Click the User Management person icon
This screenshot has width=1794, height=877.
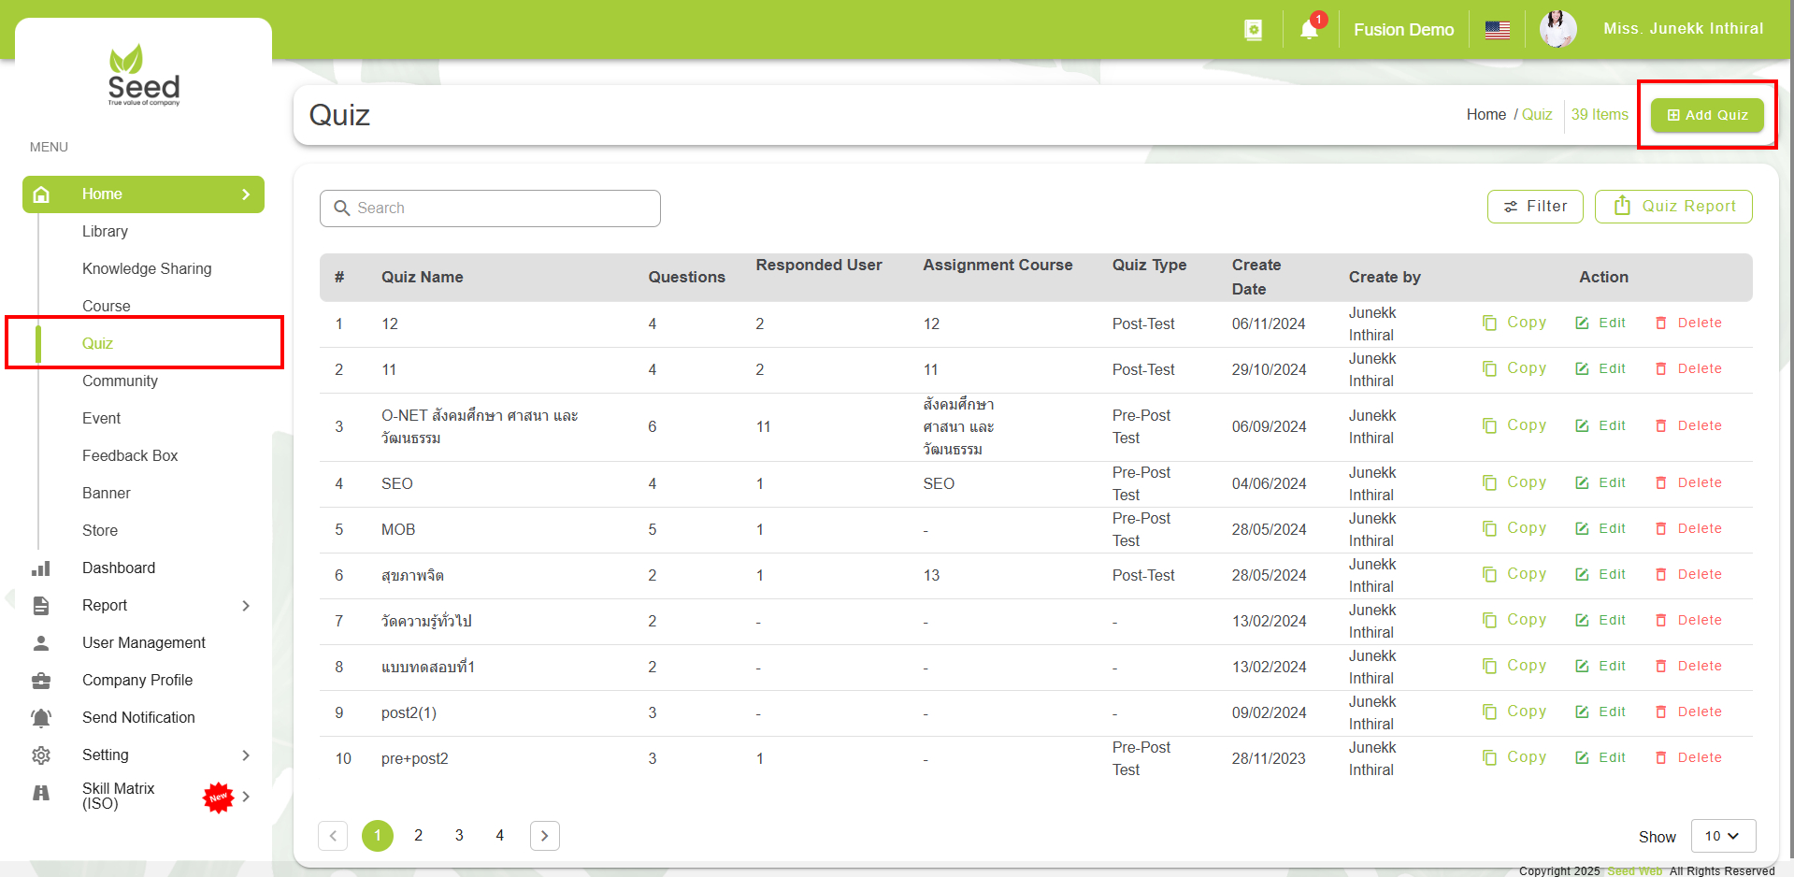coord(41,643)
